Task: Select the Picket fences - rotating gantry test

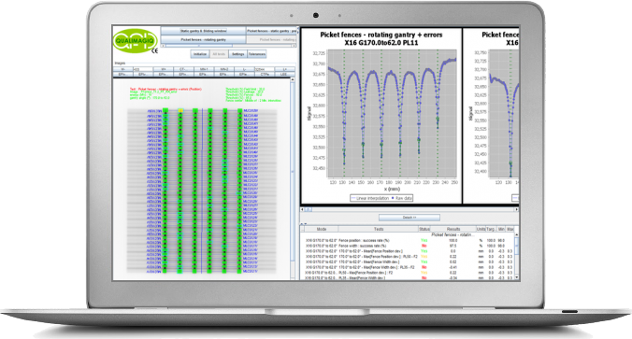Action: click(203, 40)
